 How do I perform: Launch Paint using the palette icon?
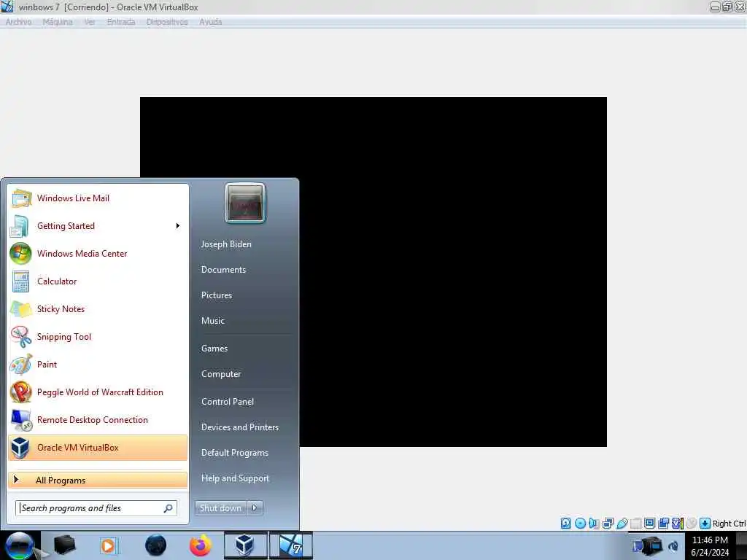[21, 365]
